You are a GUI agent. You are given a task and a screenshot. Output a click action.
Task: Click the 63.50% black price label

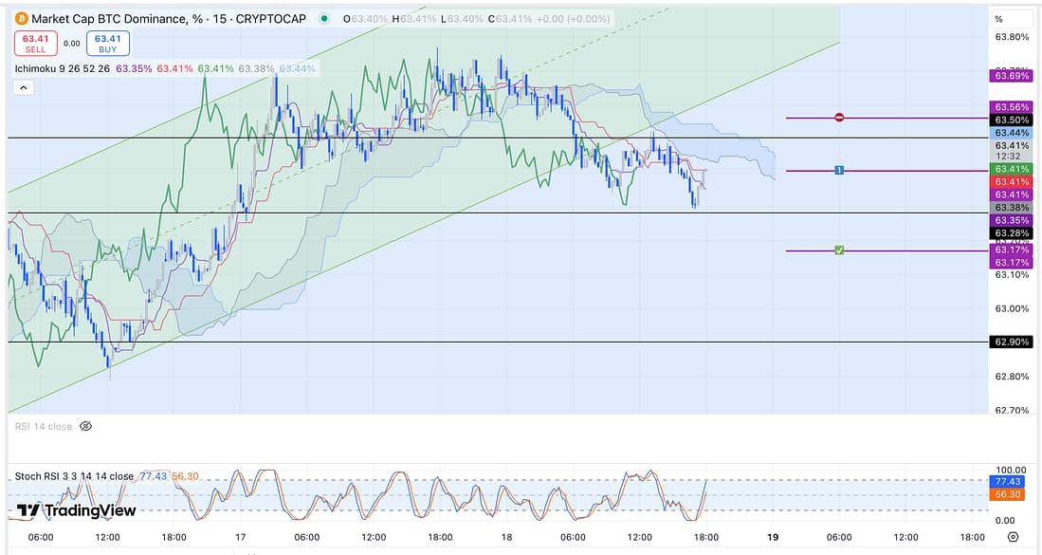coord(1009,120)
